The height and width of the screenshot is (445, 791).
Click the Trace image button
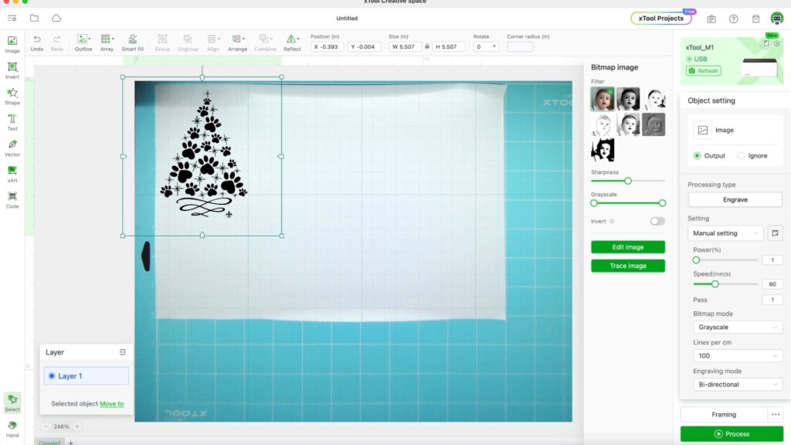628,266
